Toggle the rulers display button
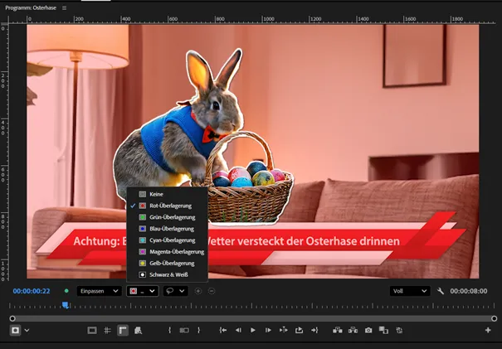This screenshot has height=349, width=502. coord(122,330)
